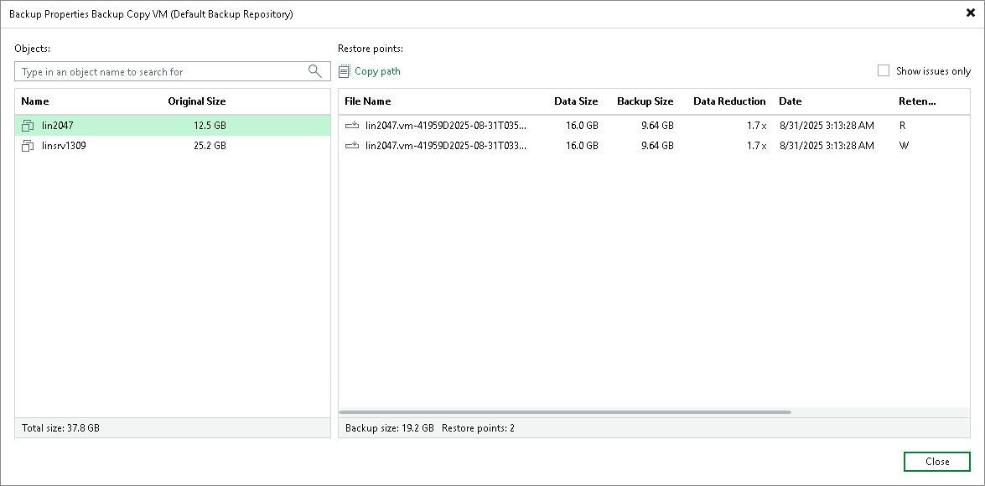The image size is (985, 486).
Task: Select the lin2047 object row
Action: coord(173,126)
